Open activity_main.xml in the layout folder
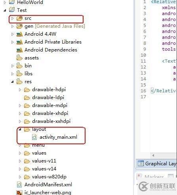 58,137
